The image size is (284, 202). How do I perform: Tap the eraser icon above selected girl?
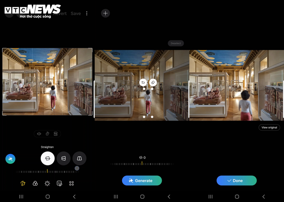[153, 83]
